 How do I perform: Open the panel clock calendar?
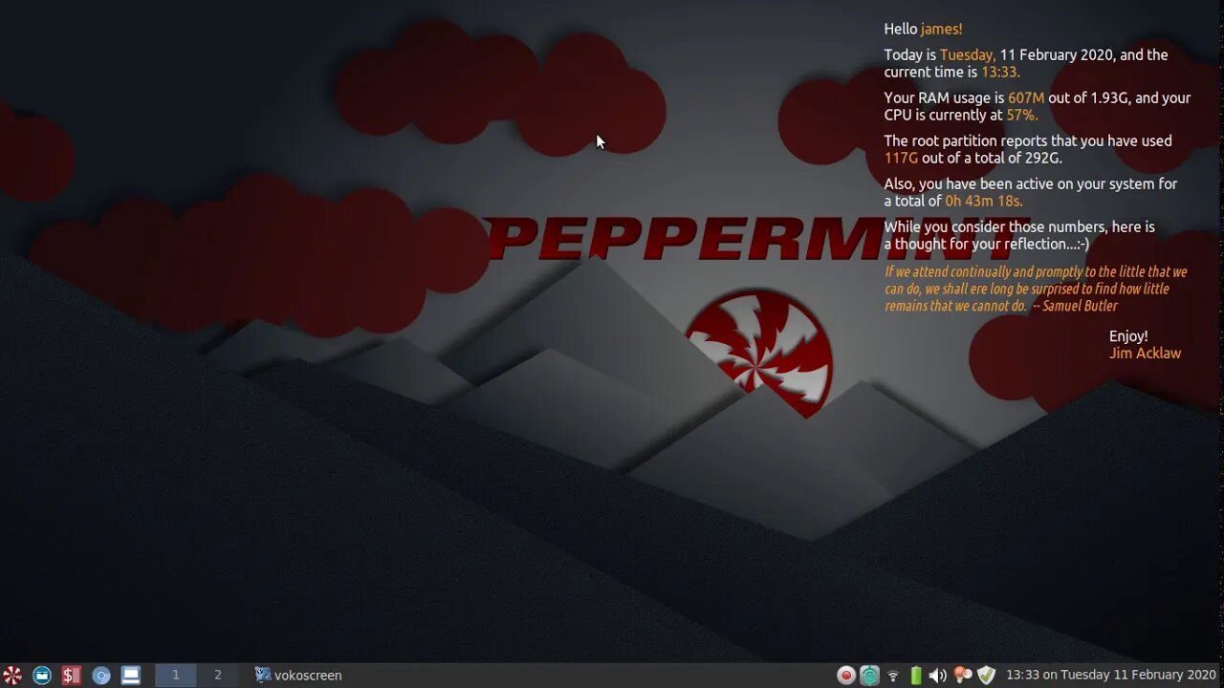click(1111, 676)
